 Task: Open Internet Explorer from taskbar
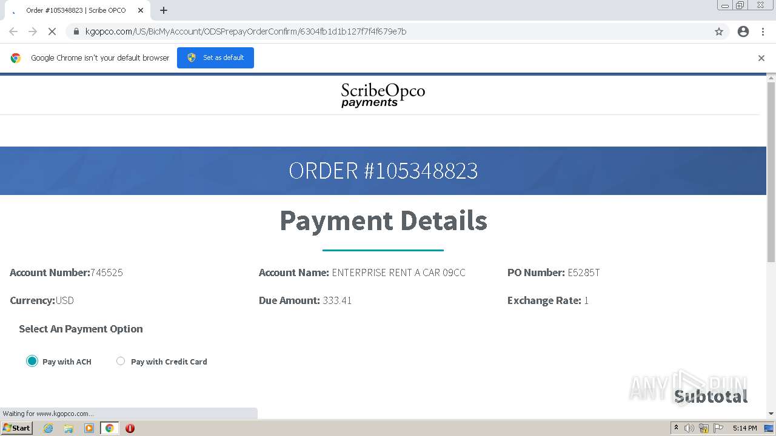48,428
